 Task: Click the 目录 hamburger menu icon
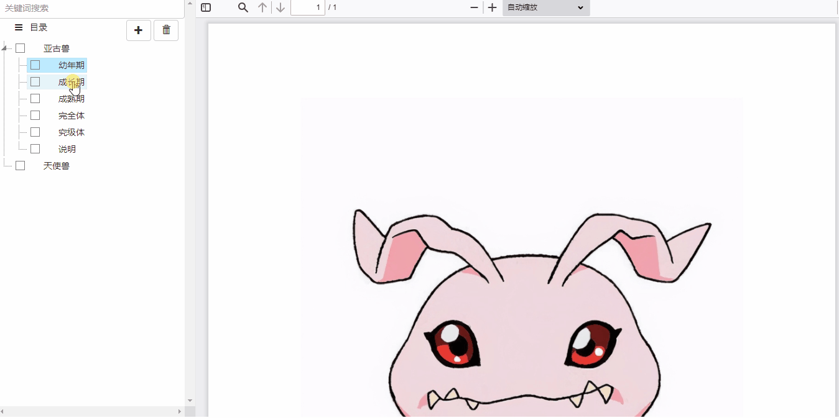pos(19,27)
